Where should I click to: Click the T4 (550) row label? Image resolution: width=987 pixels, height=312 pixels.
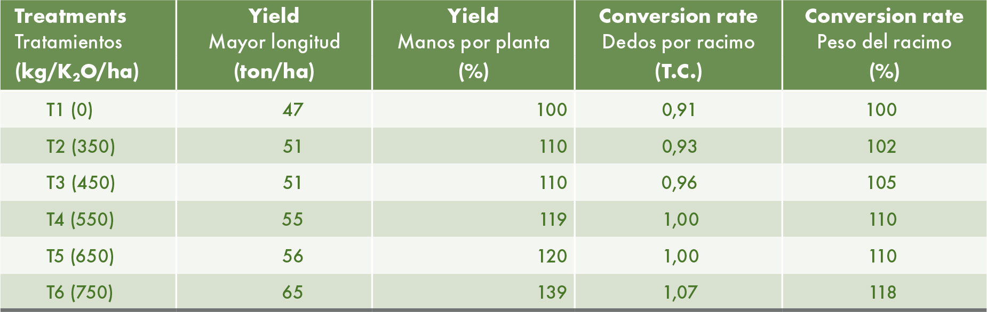coord(80,219)
